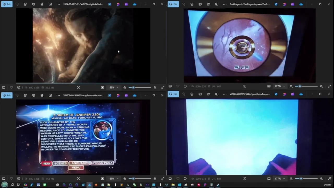This screenshot has height=188, width=334.
Task: Enter fullscreen in the bottom-left ezgif window
Action: pyautogui.click(x=163, y=179)
